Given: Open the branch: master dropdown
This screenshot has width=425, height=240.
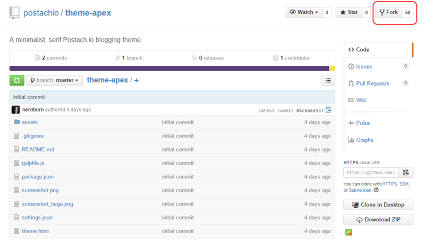Looking at the screenshot, I should coord(55,81).
